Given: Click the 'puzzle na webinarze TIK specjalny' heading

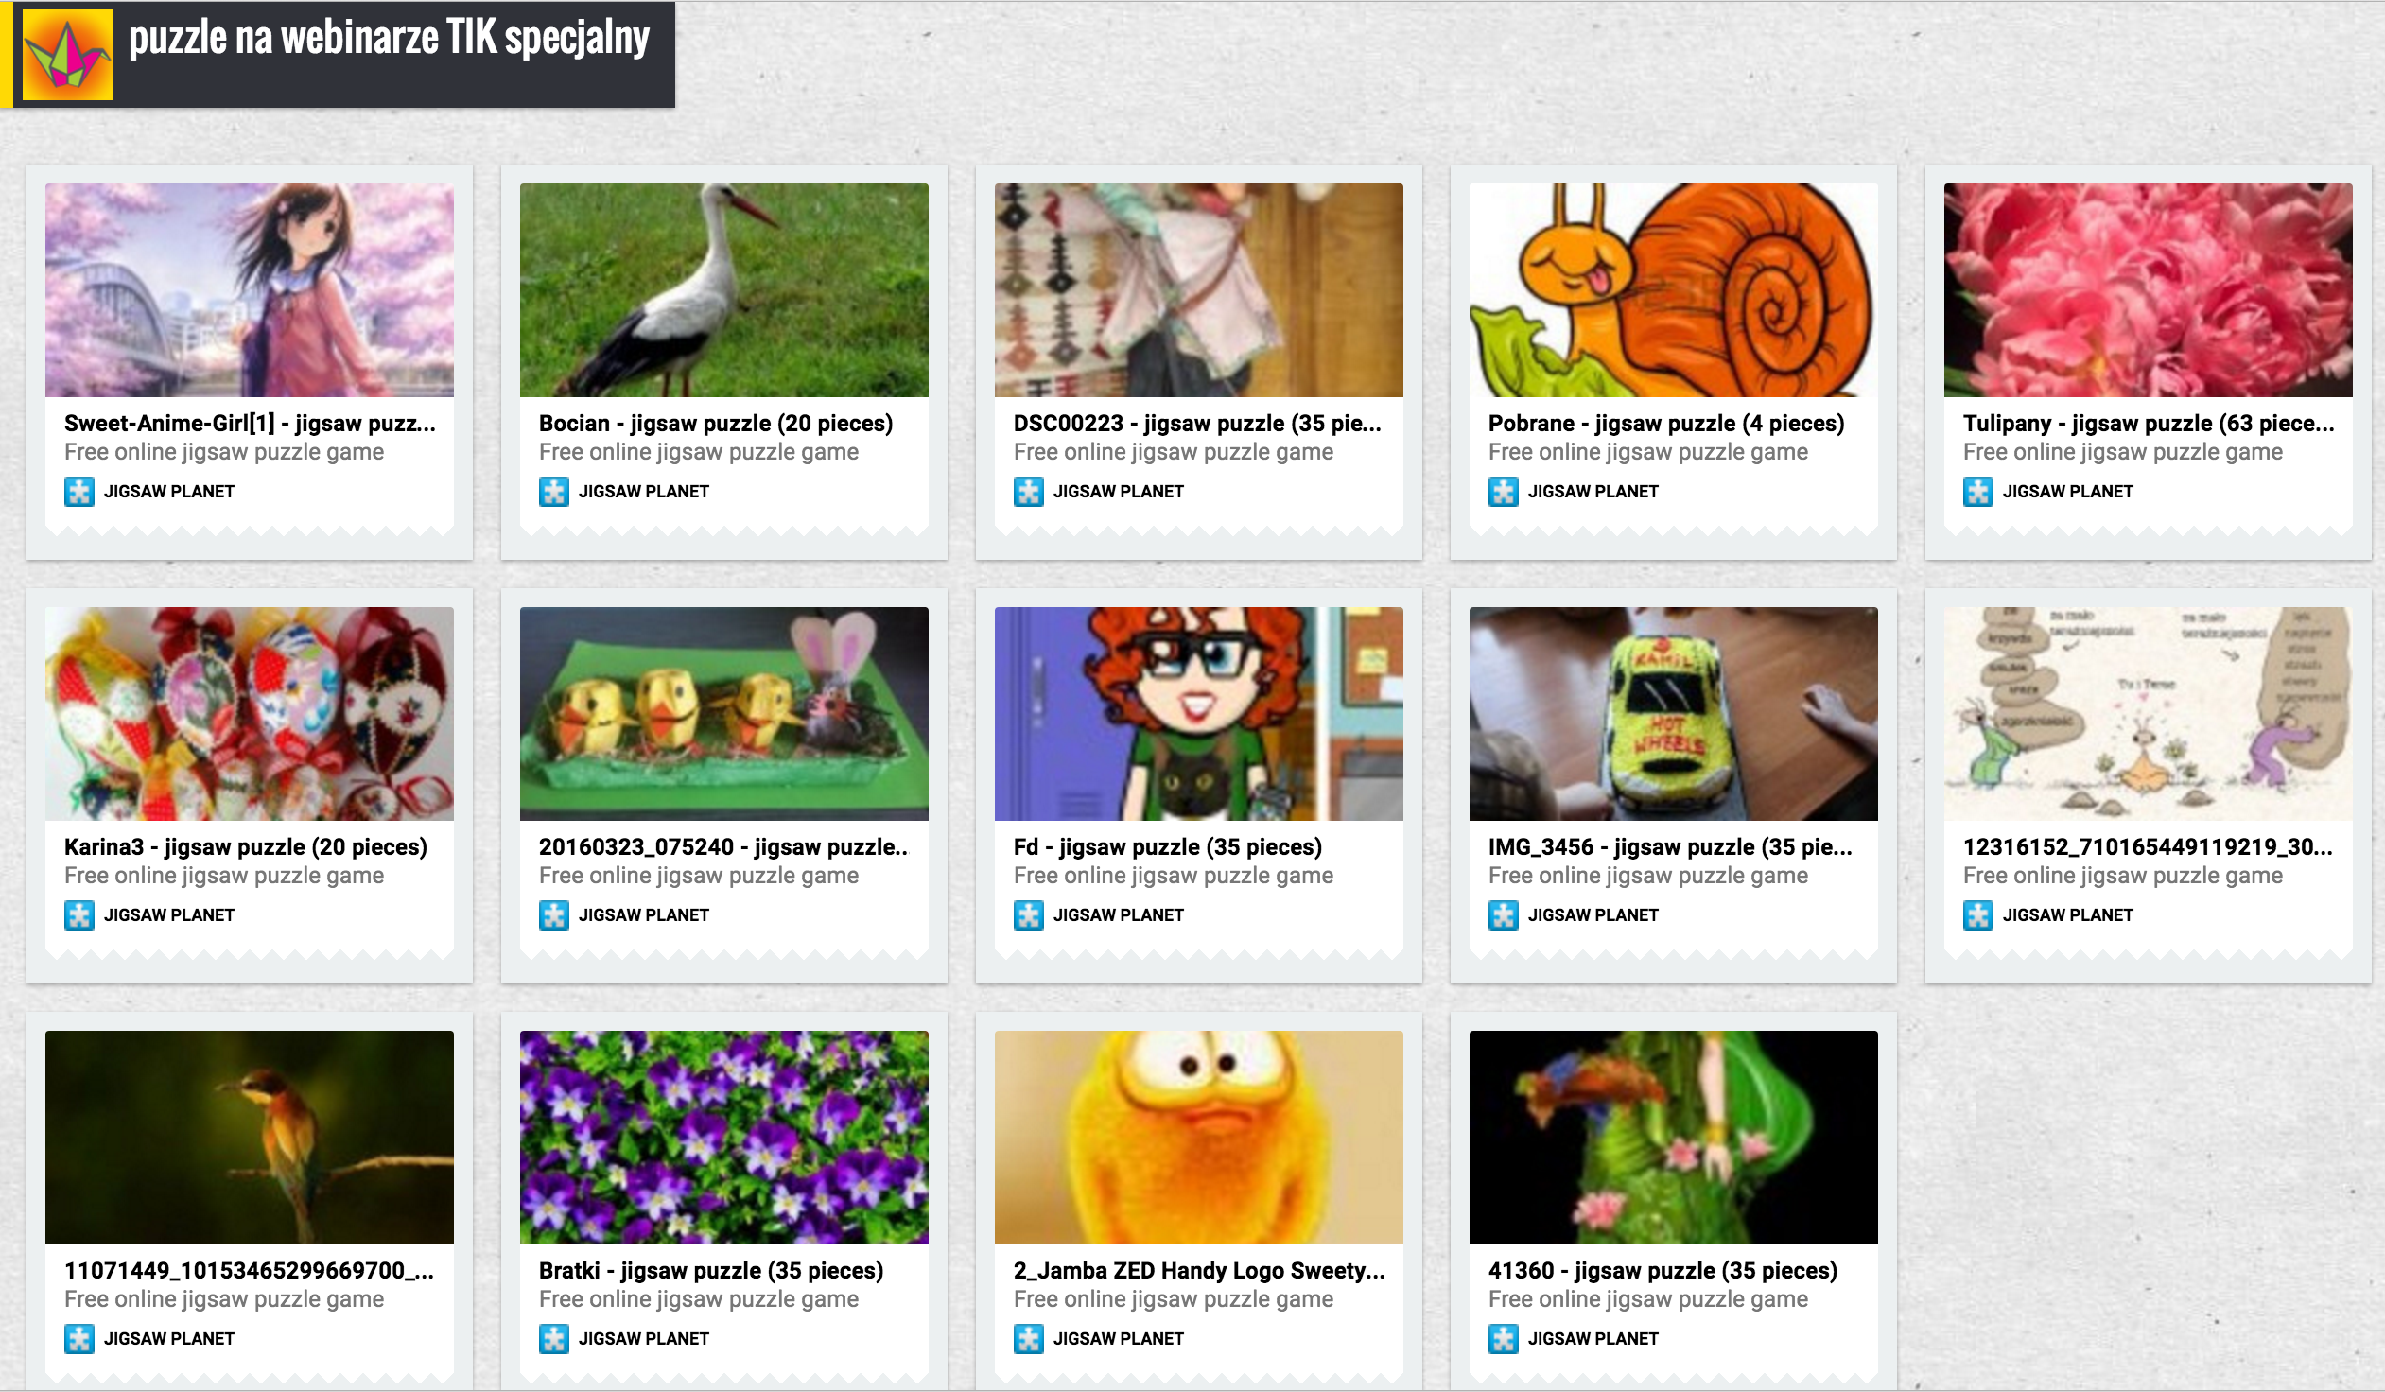Looking at the screenshot, I should coord(389,38).
